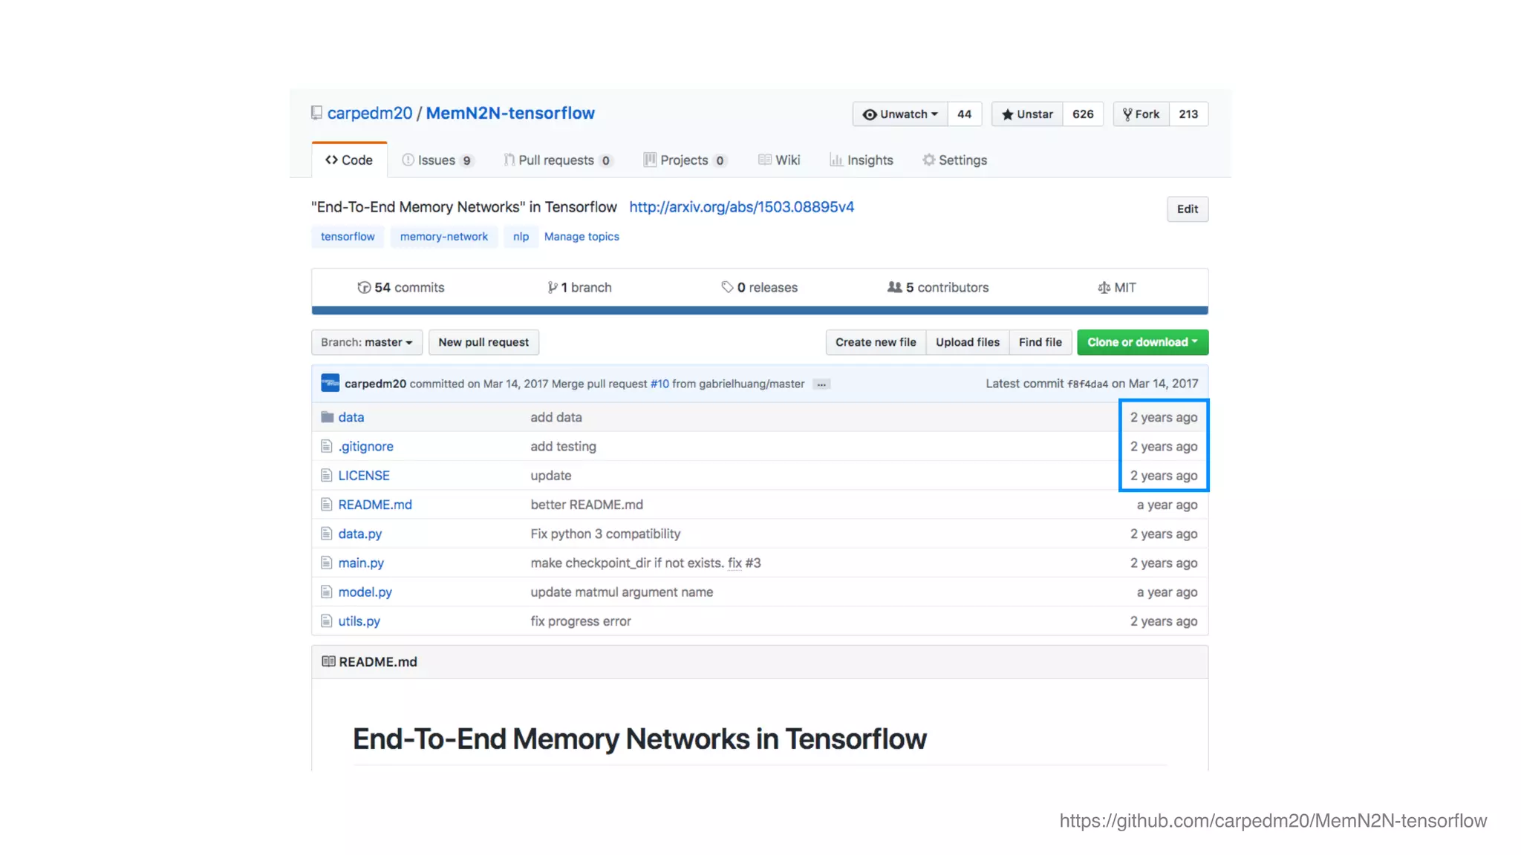Click Upload files
The width and height of the screenshot is (1521, 855).
point(968,342)
